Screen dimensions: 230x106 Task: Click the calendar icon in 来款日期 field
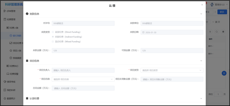(143, 32)
